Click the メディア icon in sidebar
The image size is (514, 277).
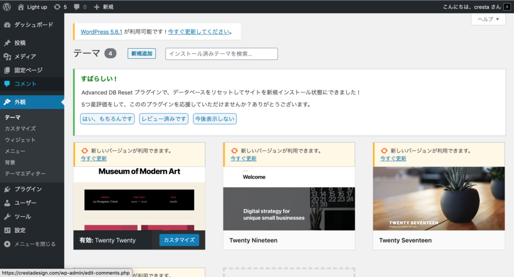(7, 56)
